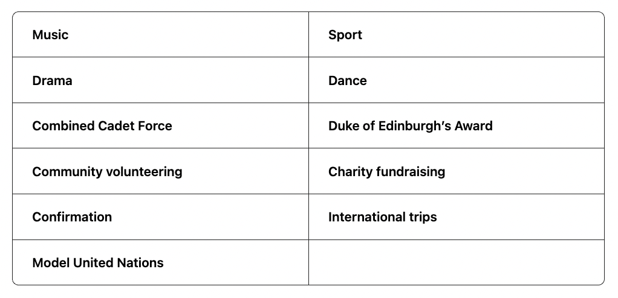Click the word 'volunteering'

coord(144,172)
